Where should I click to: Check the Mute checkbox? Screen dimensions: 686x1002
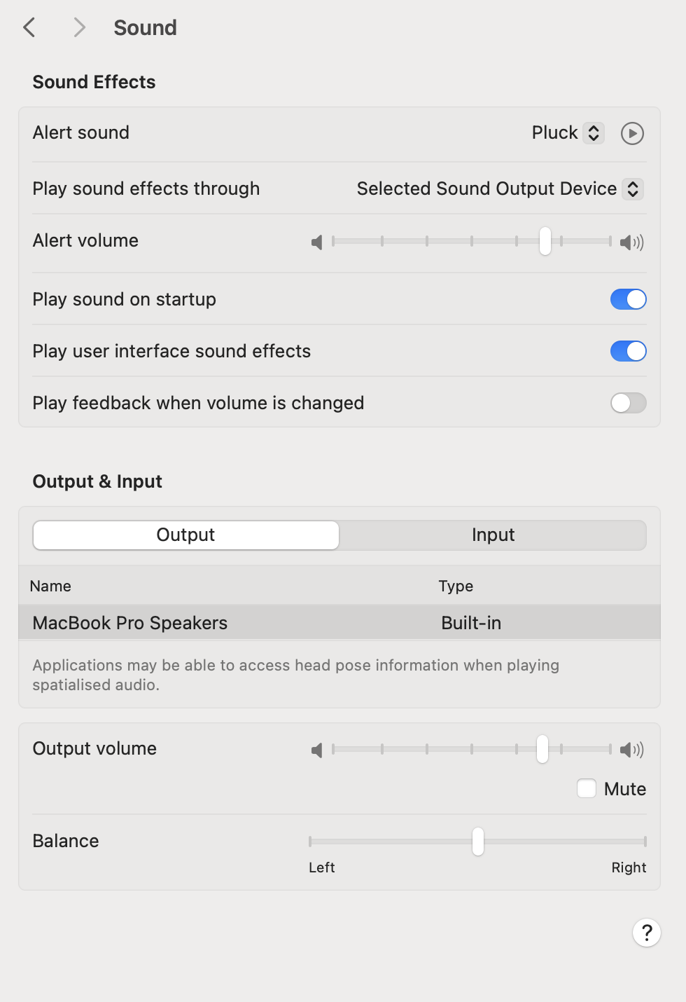[x=586, y=788]
